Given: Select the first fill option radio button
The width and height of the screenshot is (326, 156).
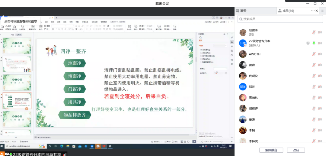Looking at the screenshot, I should coord(201,50).
